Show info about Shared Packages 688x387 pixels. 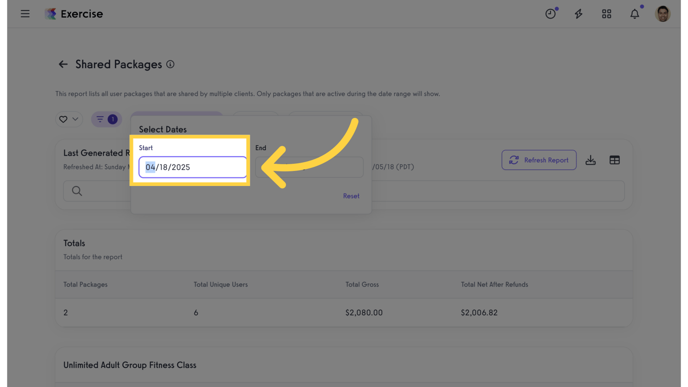170,64
